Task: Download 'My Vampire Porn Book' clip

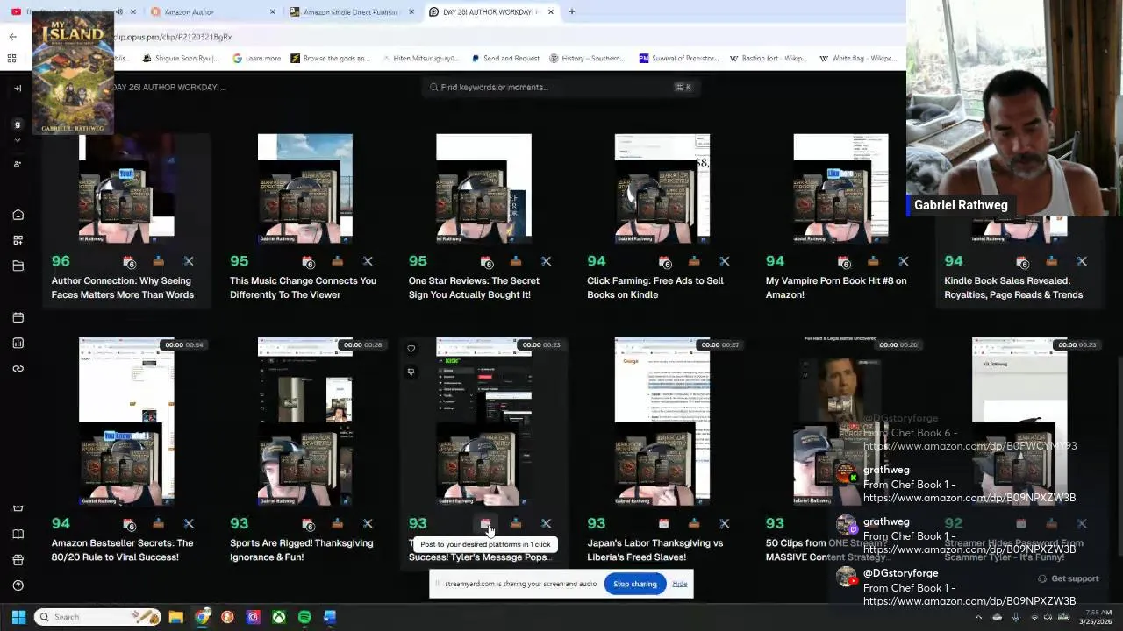Action: coord(873,261)
